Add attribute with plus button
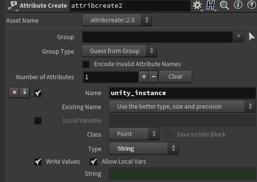Screen dimensions: 257x182 (x=144, y=77)
